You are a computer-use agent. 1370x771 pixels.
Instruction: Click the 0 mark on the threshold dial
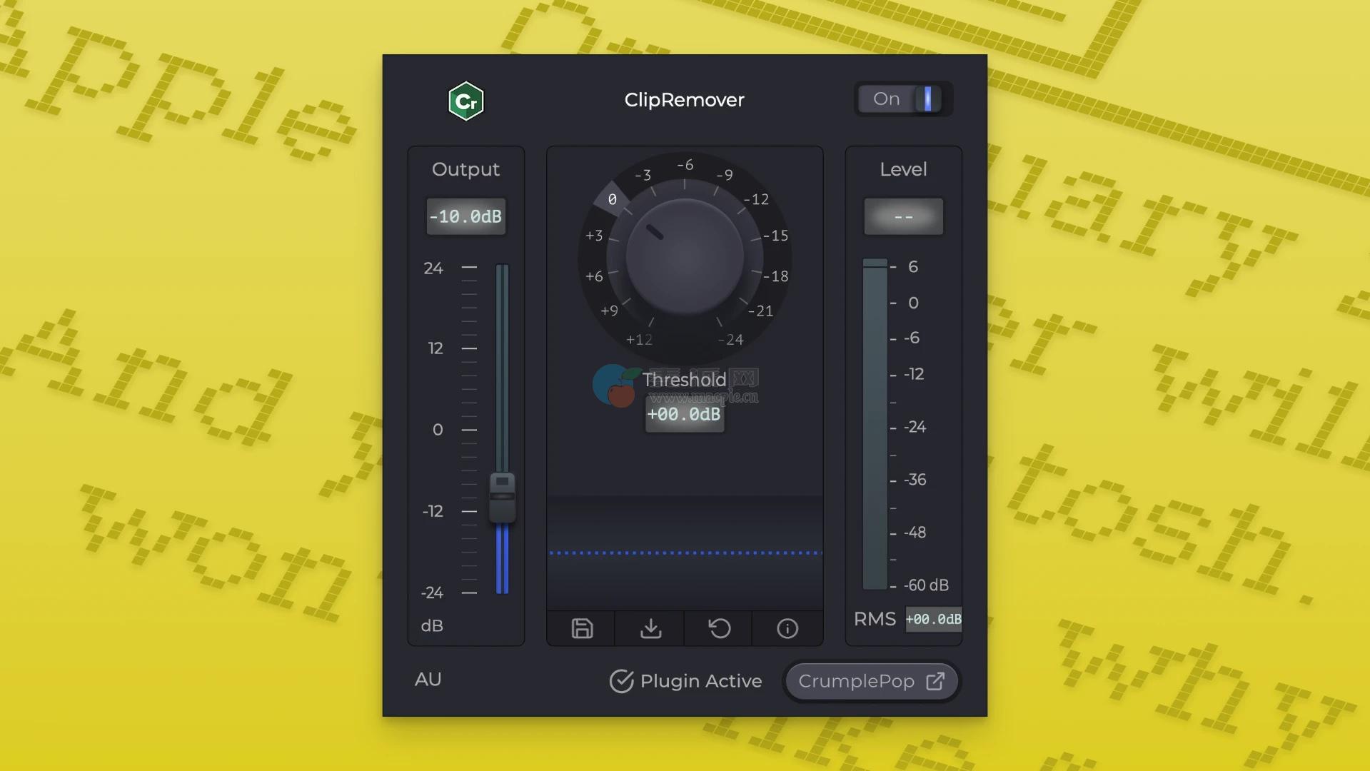pos(612,200)
